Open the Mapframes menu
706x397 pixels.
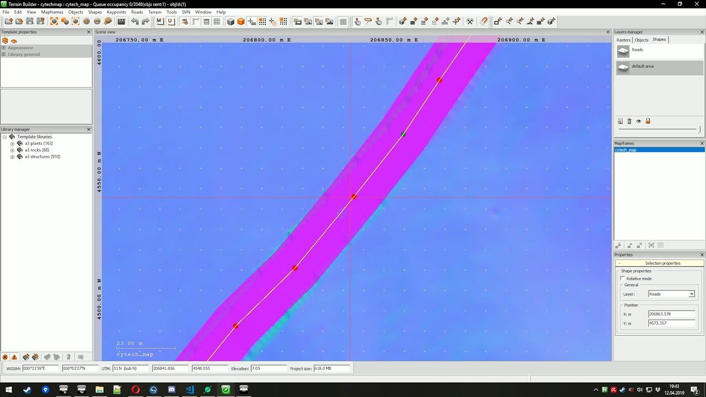pyautogui.click(x=52, y=12)
